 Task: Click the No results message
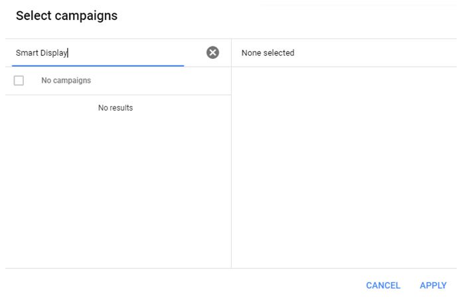point(116,108)
